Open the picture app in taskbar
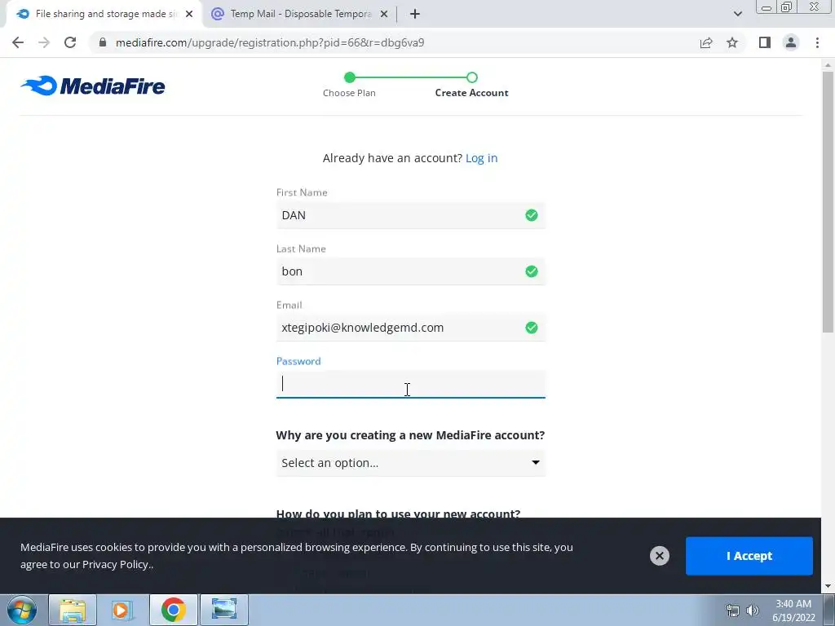Screen dimensions: 835x626 point(223,610)
